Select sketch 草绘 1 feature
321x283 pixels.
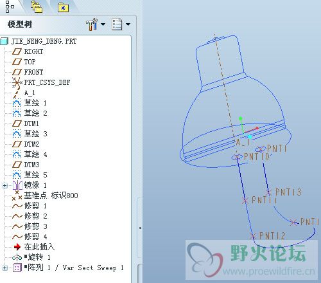35,103
